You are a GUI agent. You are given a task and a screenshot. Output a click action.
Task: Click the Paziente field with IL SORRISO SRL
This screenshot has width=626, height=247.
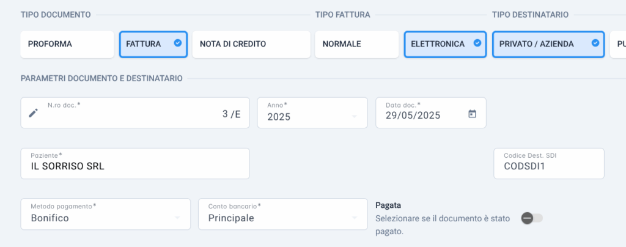tap(135, 164)
